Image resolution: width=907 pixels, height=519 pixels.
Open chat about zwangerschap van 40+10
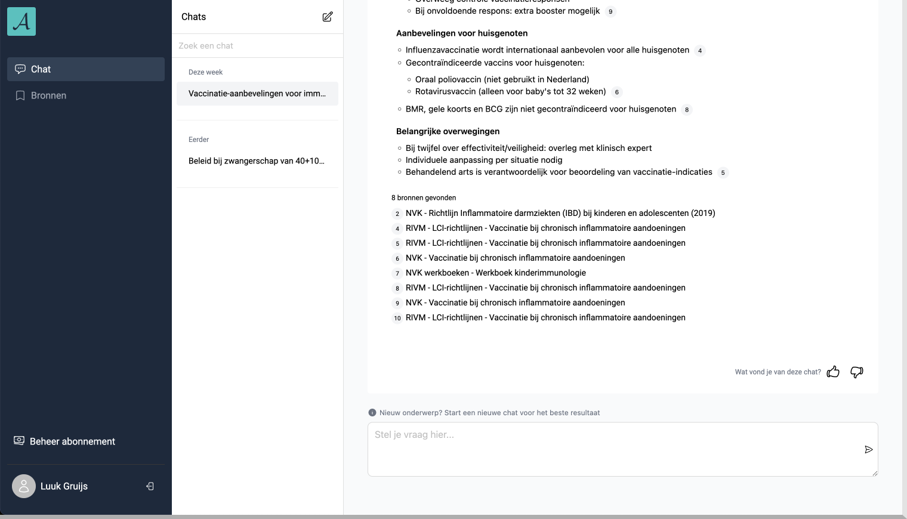tap(257, 161)
